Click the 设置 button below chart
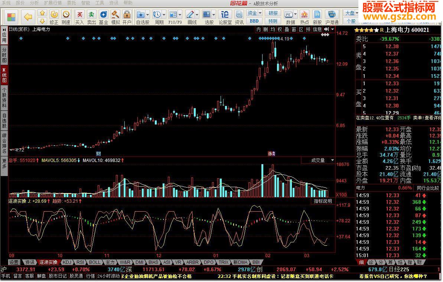 click(x=14, y=262)
